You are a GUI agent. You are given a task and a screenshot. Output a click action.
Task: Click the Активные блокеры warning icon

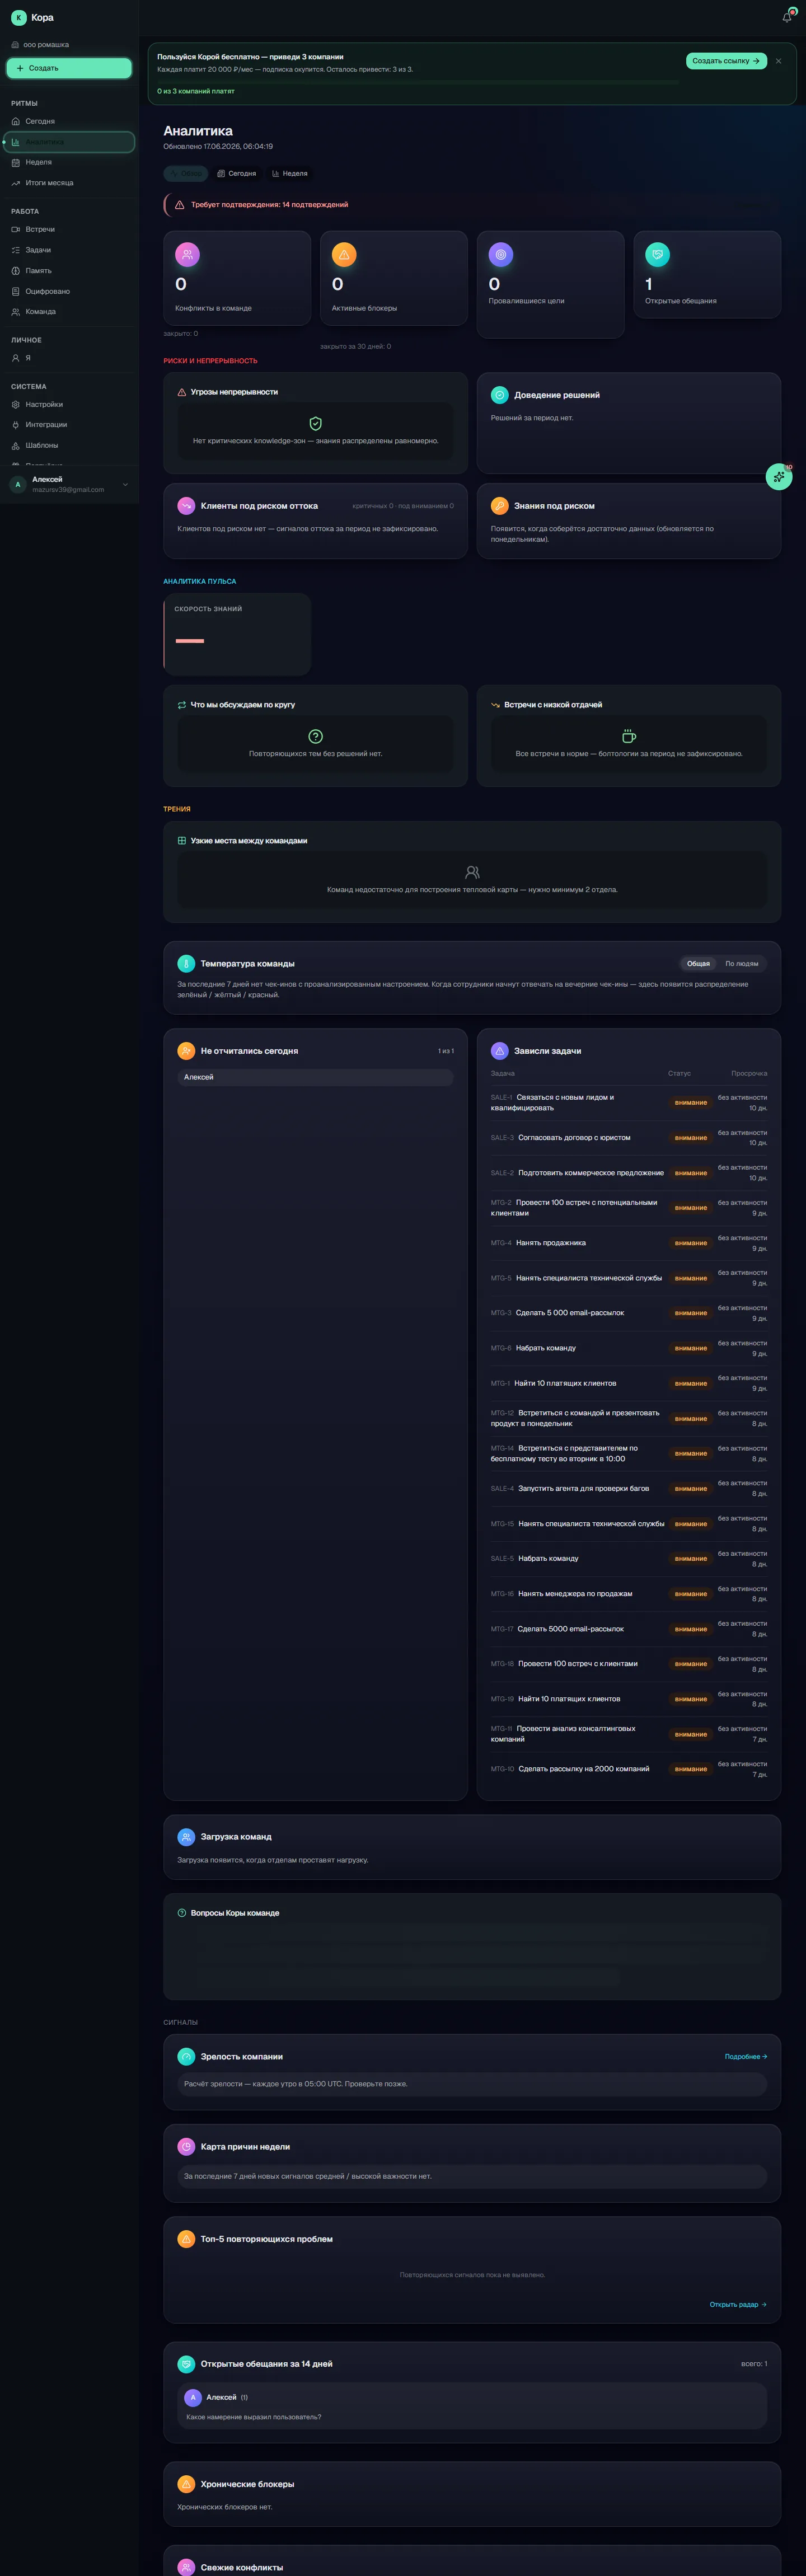(344, 255)
